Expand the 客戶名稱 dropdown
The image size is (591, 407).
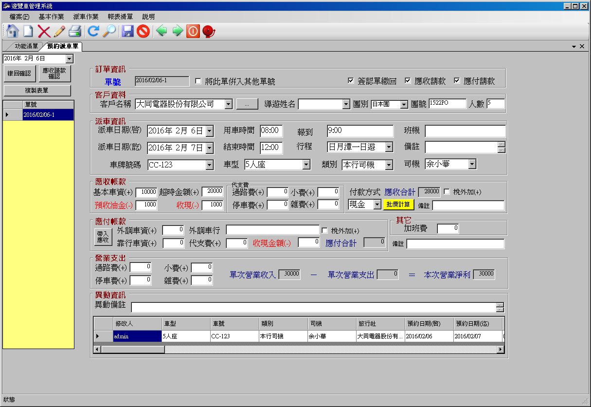229,104
